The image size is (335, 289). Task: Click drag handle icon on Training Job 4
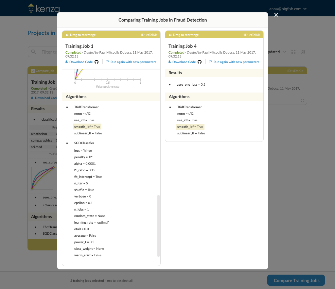point(170,35)
